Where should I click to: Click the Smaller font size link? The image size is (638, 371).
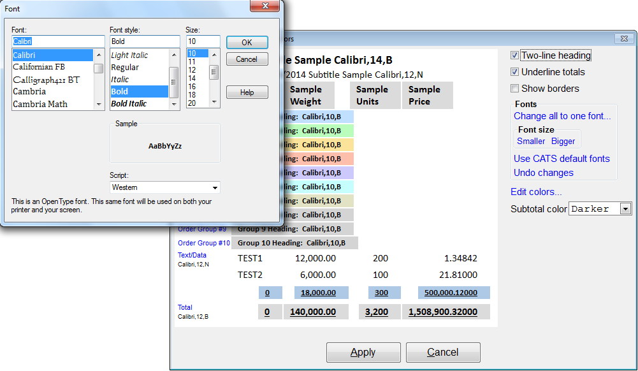point(531,141)
